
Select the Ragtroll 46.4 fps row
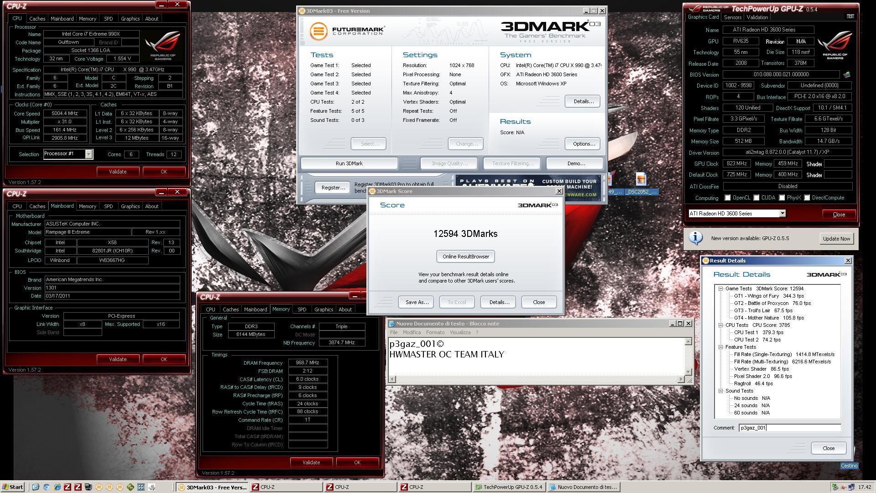(x=753, y=383)
